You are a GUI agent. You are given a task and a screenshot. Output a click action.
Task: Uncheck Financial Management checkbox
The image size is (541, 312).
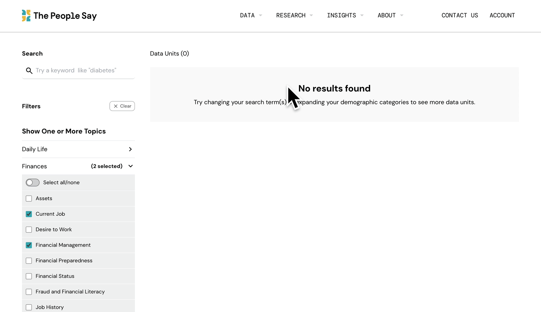tap(29, 245)
